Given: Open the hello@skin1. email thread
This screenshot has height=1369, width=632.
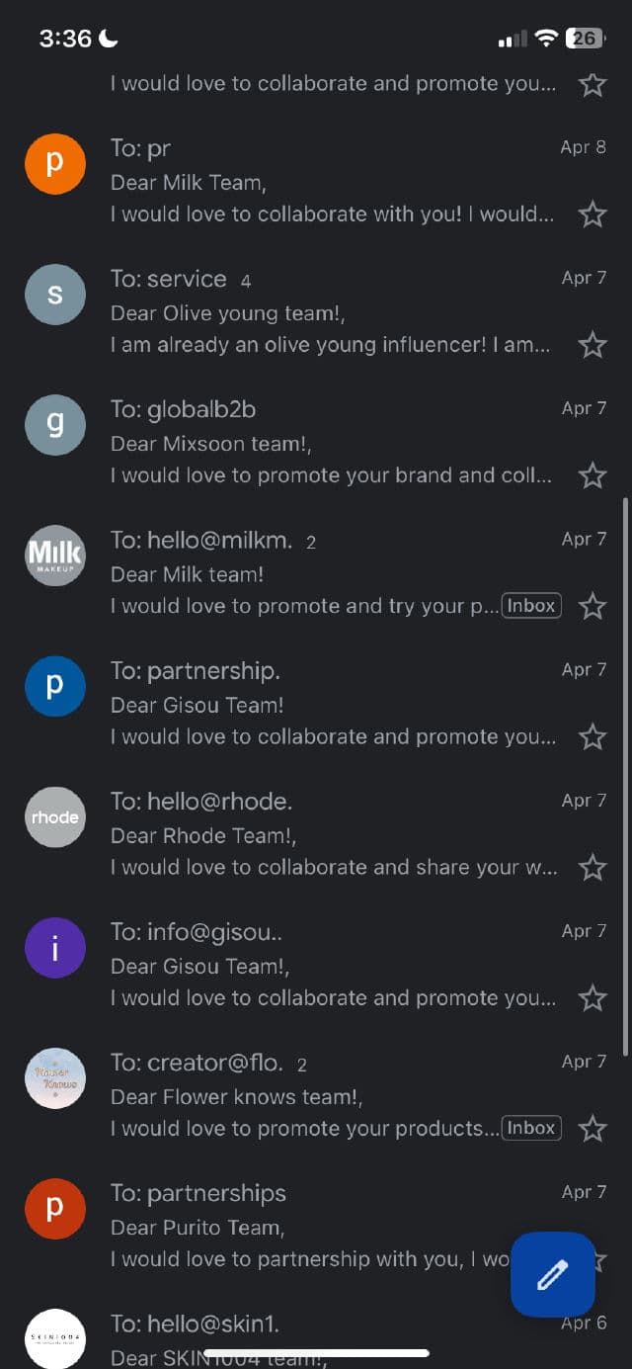Looking at the screenshot, I should point(326,1329).
